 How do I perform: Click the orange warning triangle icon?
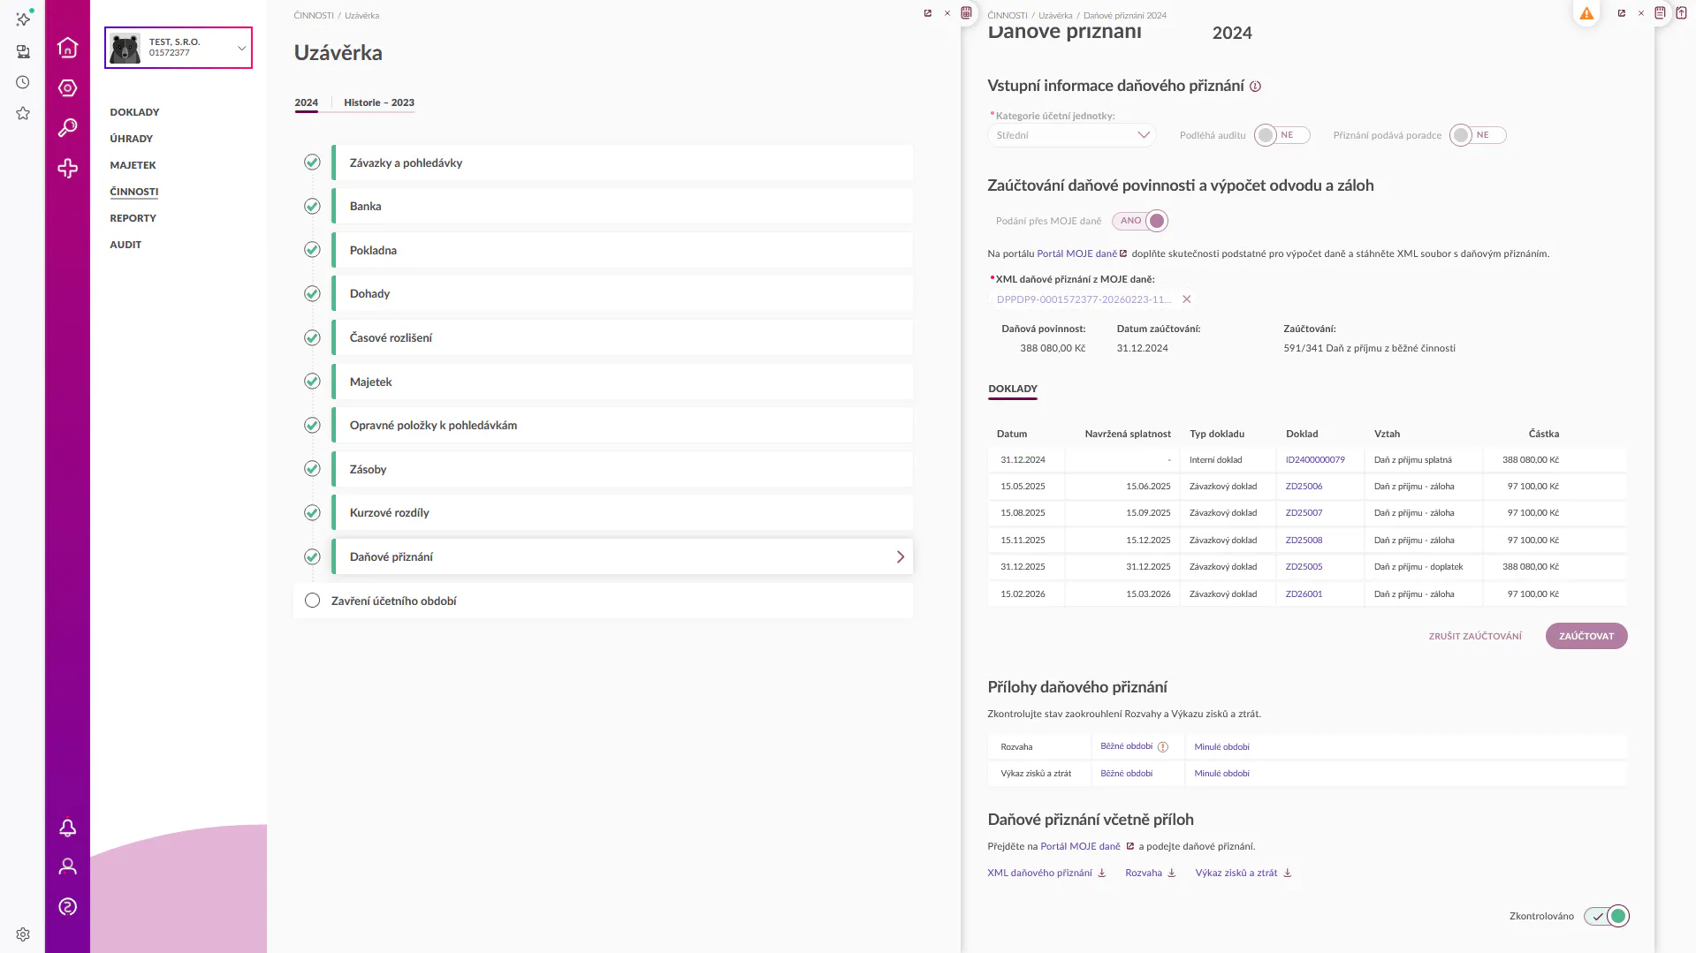click(1586, 13)
